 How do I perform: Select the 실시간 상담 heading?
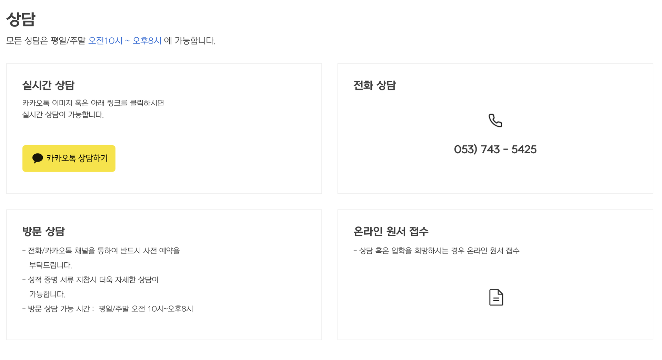pos(48,85)
